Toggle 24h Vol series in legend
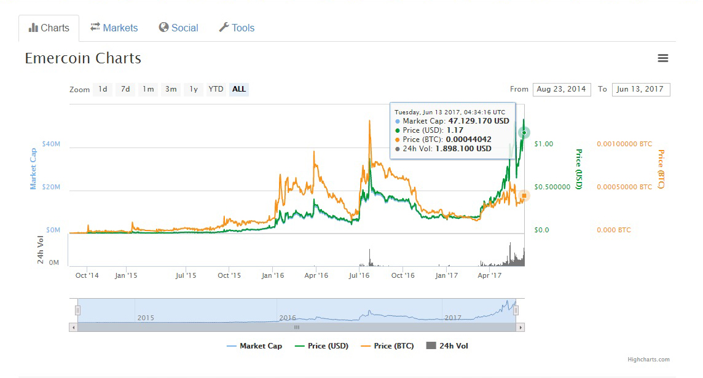 (447, 346)
